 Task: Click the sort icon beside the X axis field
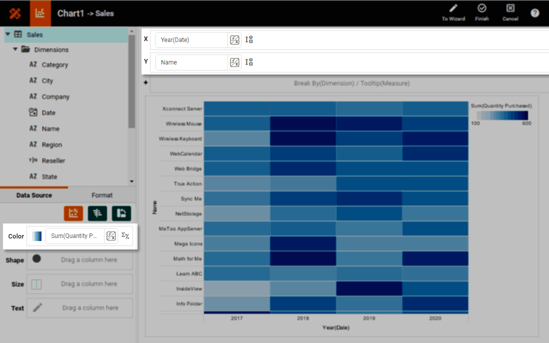coord(249,39)
